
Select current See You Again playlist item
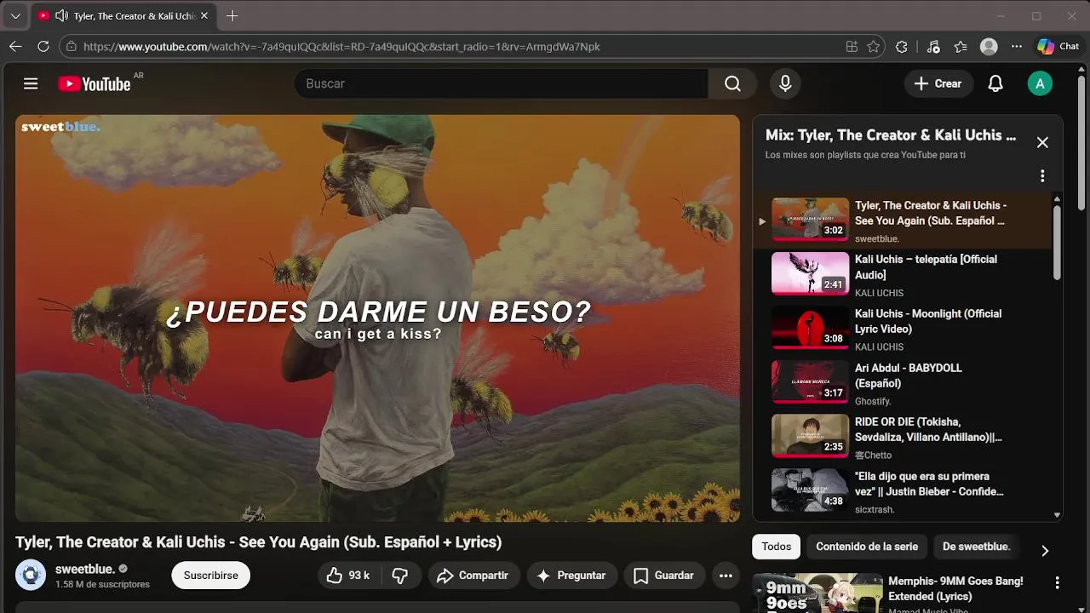(x=903, y=221)
